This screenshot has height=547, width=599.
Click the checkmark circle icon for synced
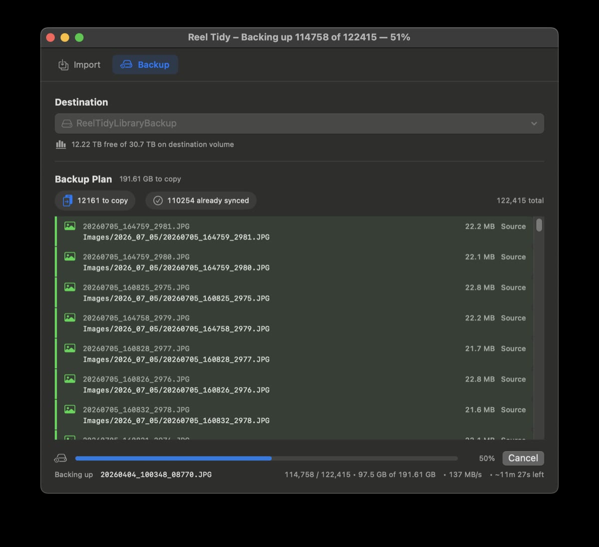pyautogui.click(x=158, y=201)
